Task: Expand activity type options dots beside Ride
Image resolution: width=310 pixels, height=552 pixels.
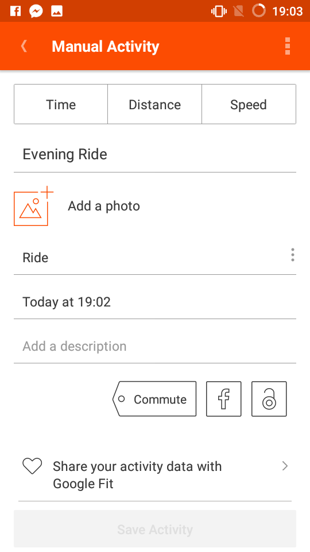Action: tap(292, 255)
